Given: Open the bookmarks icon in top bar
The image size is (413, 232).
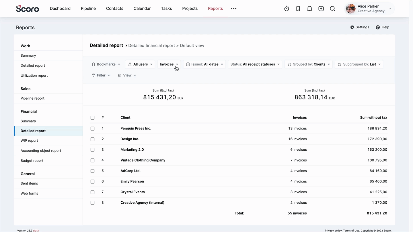Looking at the screenshot, I should [298, 9].
